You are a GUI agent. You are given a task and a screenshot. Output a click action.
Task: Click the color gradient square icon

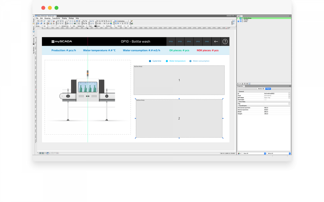(x=111, y=23)
